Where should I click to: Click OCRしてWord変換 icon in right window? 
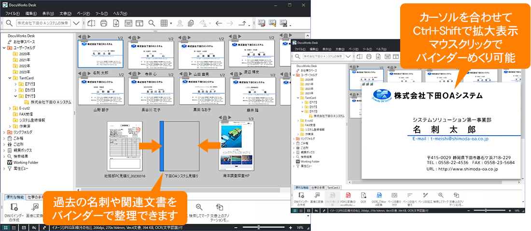[379, 195]
